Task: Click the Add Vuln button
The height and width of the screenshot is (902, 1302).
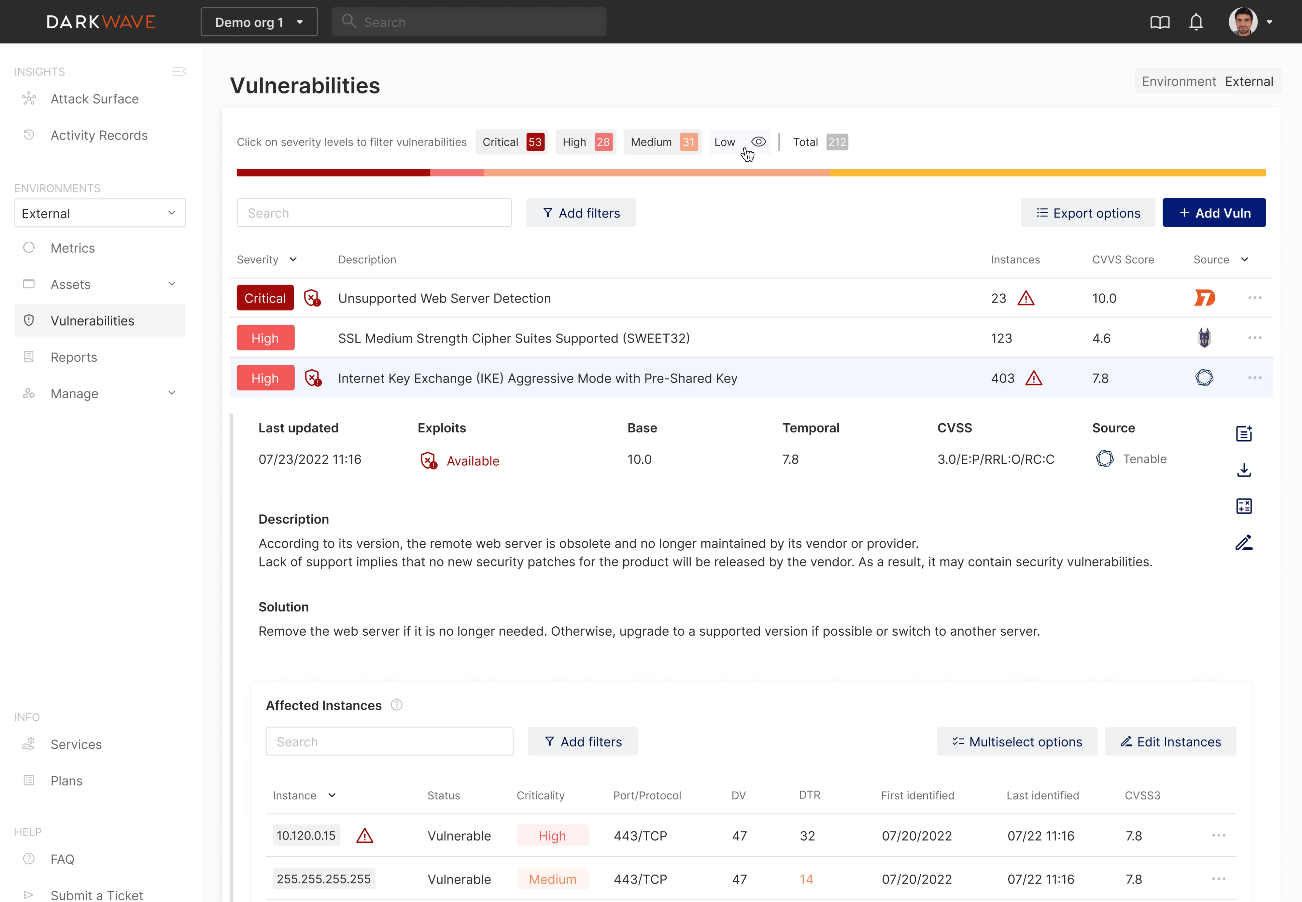Action: point(1214,213)
